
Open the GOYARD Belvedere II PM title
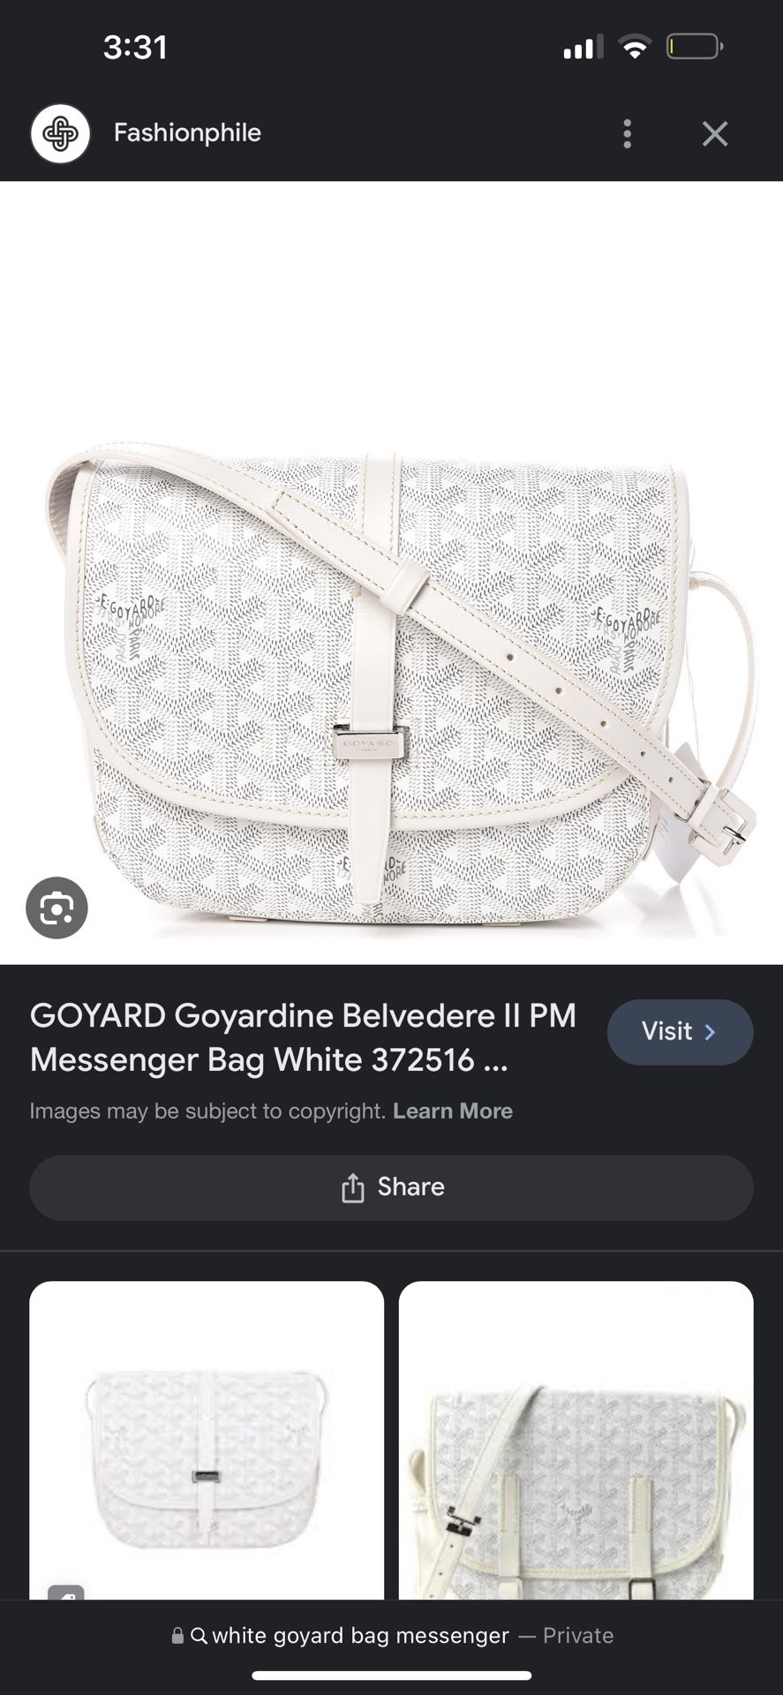point(303,1037)
